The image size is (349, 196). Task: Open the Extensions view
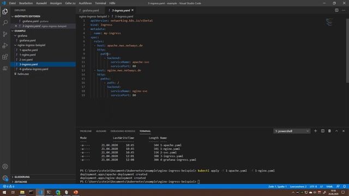pos(5,57)
